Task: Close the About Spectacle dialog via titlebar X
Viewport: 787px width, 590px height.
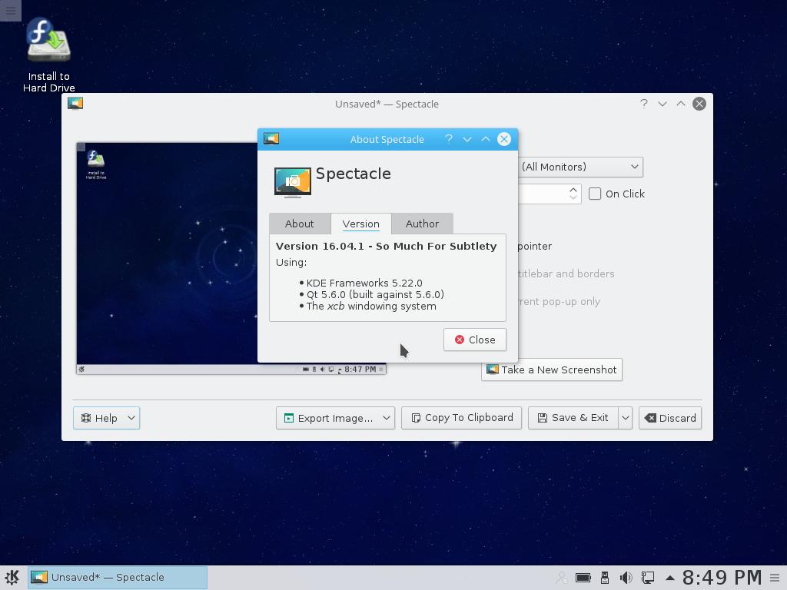Action: coord(504,139)
